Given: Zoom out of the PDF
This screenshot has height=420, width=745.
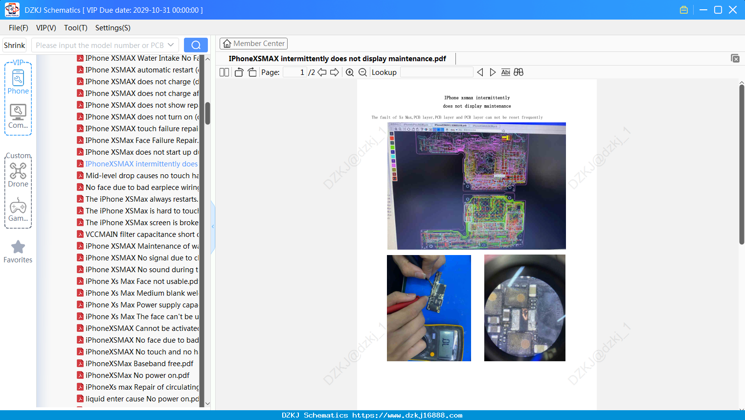Looking at the screenshot, I should pyautogui.click(x=362, y=72).
